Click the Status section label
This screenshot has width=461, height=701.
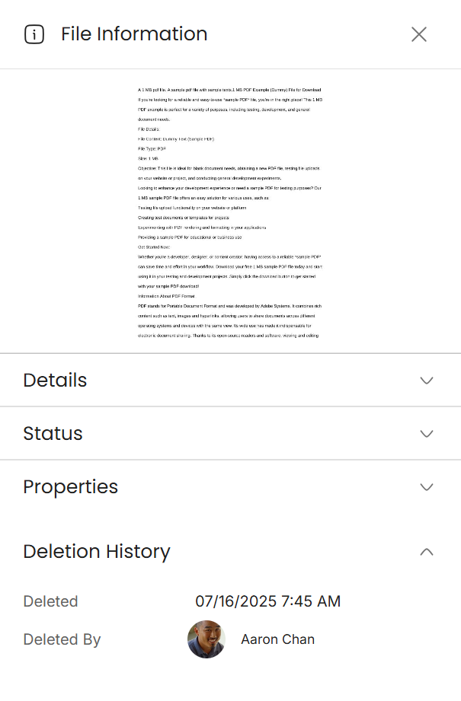53,434
